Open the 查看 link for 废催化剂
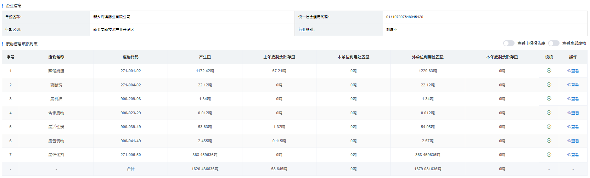Image resolution: width=590 pixels, height=178 pixels. (x=575, y=155)
